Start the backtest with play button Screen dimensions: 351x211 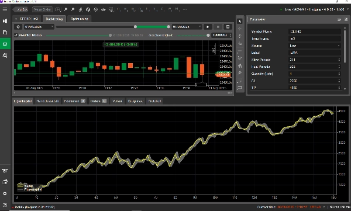pyautogui.click(x=208, y=27)
